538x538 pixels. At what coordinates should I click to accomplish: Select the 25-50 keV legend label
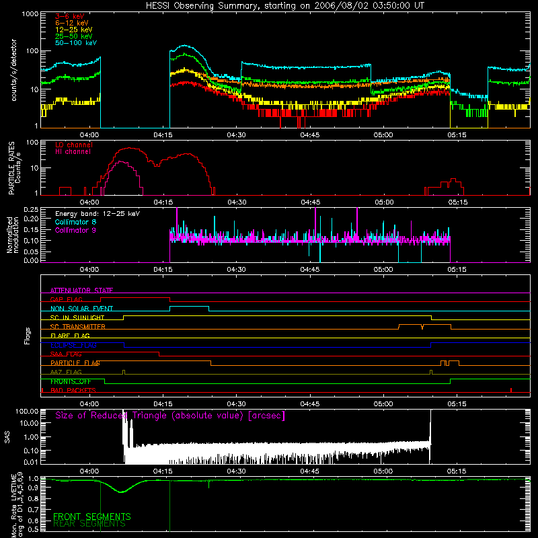pyautogui.click(x=74, y=36)
